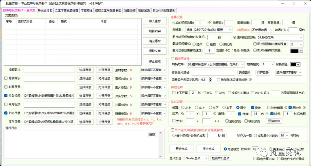
Task: Choose the 左上 position radio button
Action: coord(183,108)
